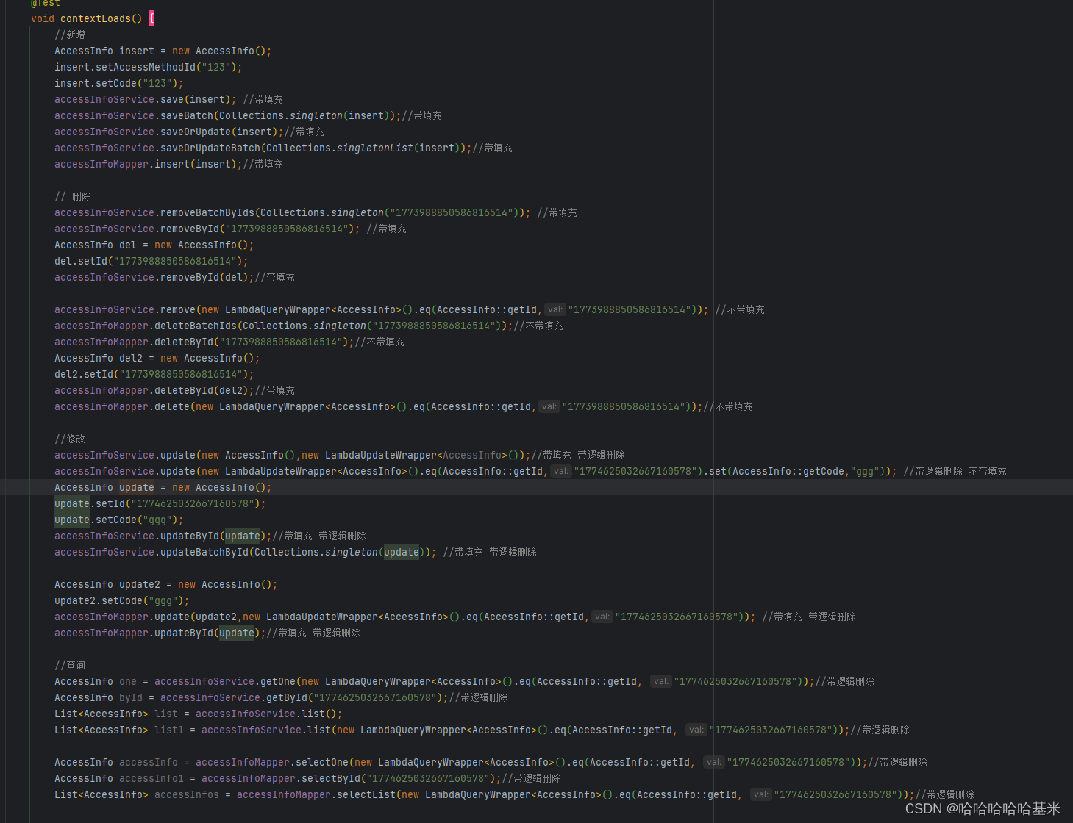Click the accessInfoService.save(insert) call
This screenshot has height=823, width=1073.
pyautogui.click(x=146, y=99)
